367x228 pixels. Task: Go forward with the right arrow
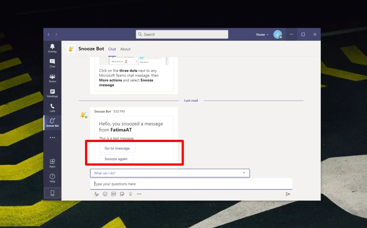click(x=56, y=34)
